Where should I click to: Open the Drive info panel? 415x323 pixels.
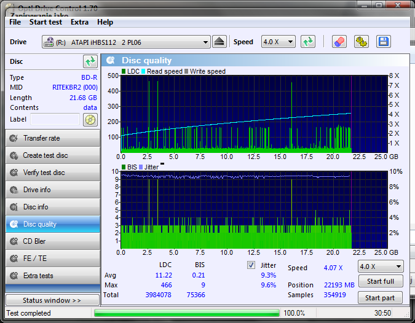[x=53, y=190]
